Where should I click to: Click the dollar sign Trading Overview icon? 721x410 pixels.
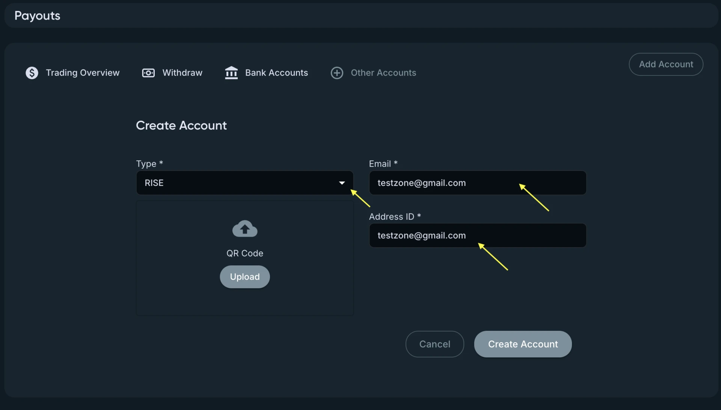coord(32,73)
